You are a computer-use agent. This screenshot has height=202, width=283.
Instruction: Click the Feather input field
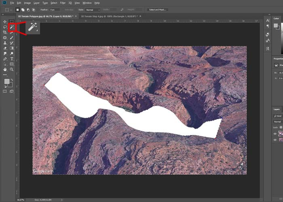[x=55, y=9]
